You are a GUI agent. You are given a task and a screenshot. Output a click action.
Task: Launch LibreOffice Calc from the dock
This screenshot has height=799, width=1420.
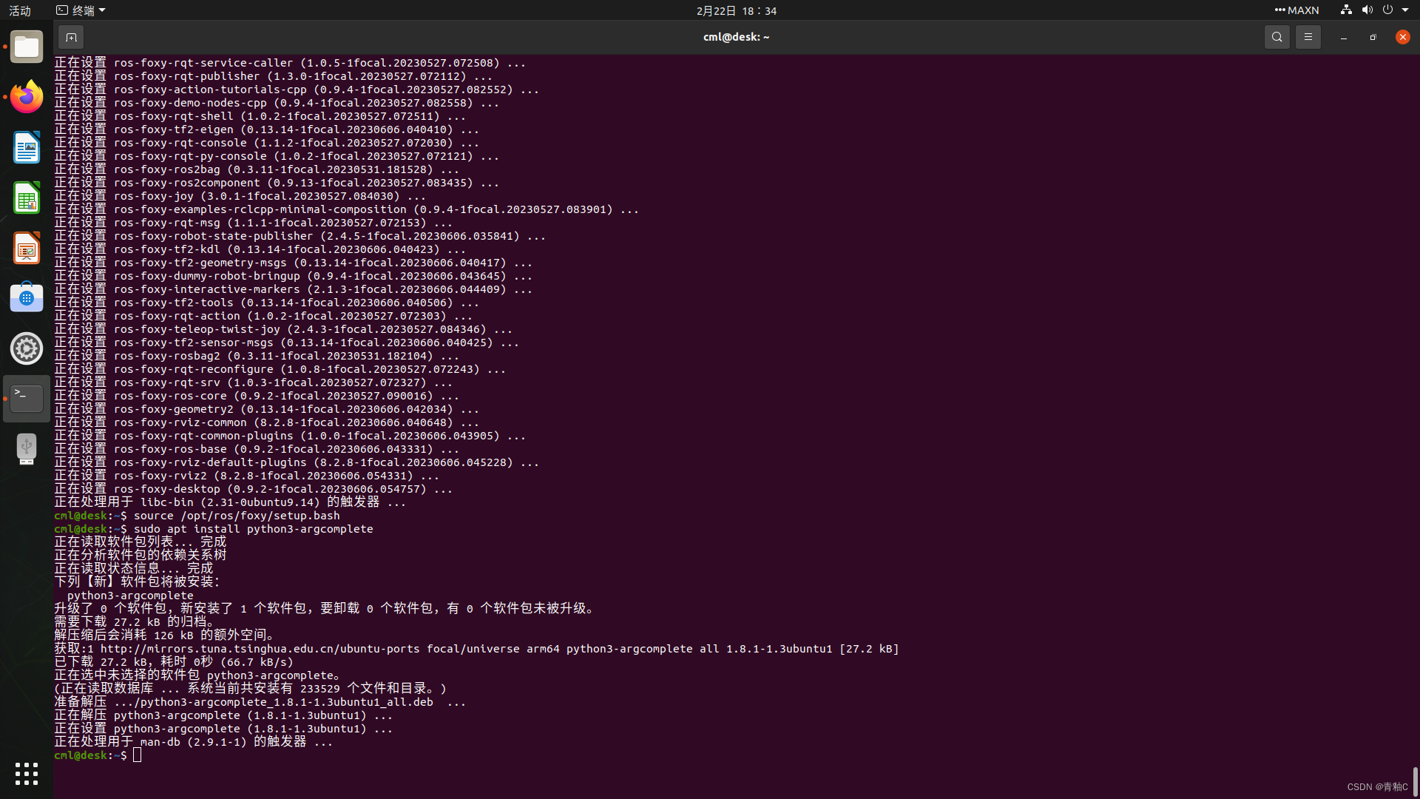point(27,198)
